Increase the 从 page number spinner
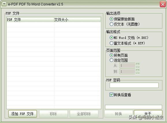 pyautogui.click(x=138, y=64)
